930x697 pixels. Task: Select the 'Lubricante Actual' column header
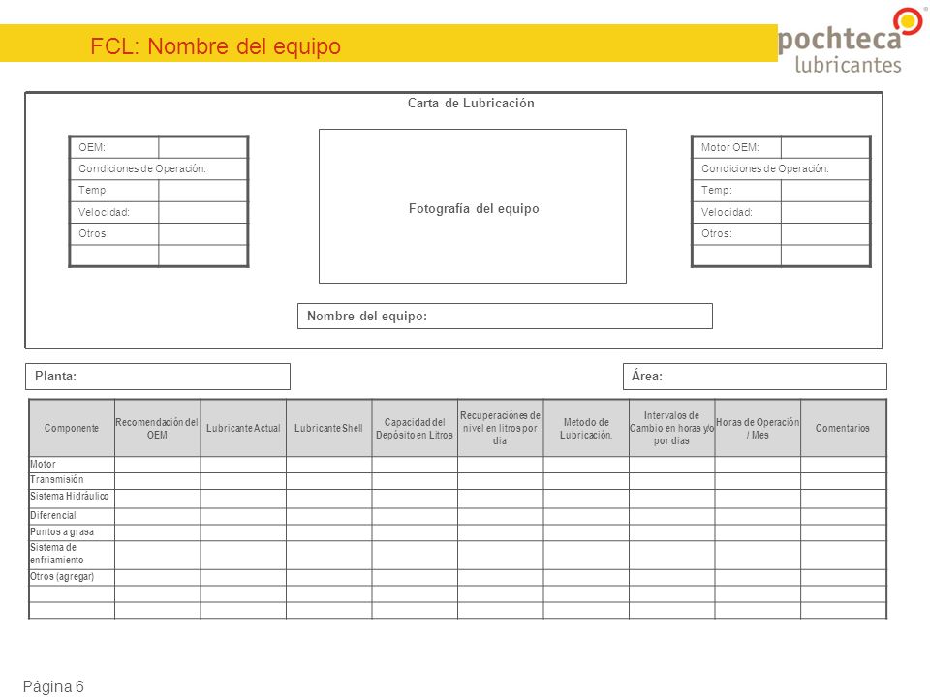click(243, 428)
